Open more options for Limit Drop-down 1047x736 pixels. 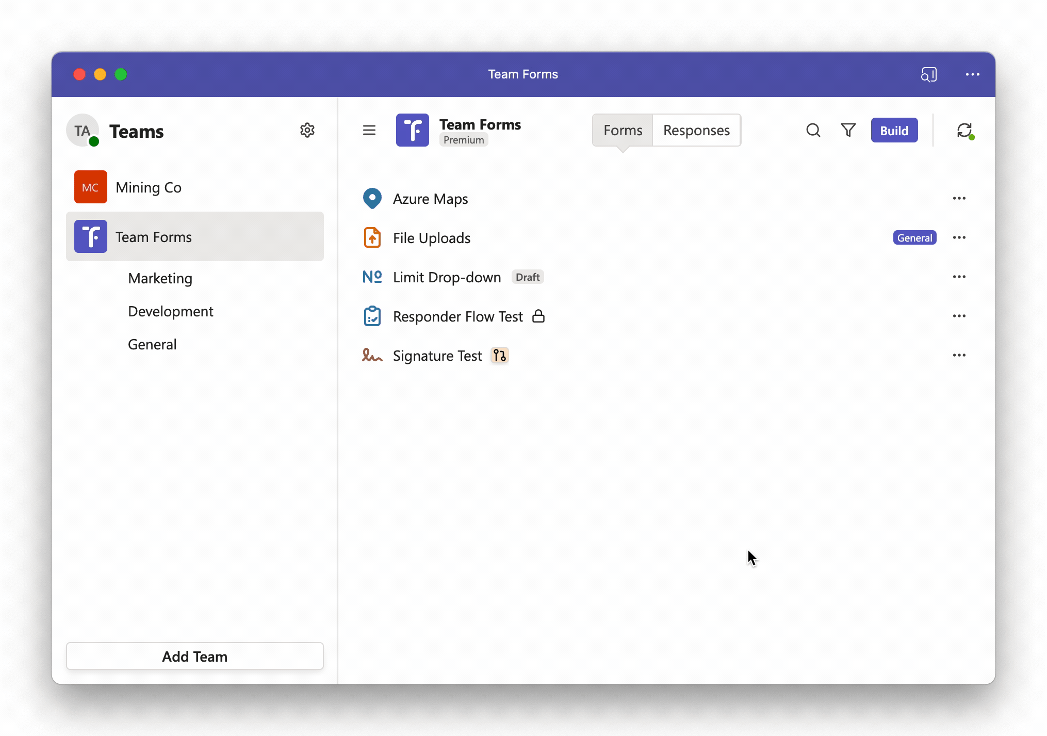click(x=959, y=277)
